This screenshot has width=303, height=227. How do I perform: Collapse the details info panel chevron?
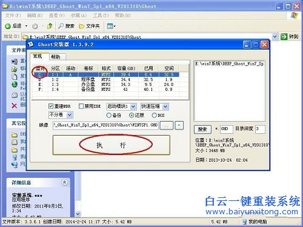point(64,182)
